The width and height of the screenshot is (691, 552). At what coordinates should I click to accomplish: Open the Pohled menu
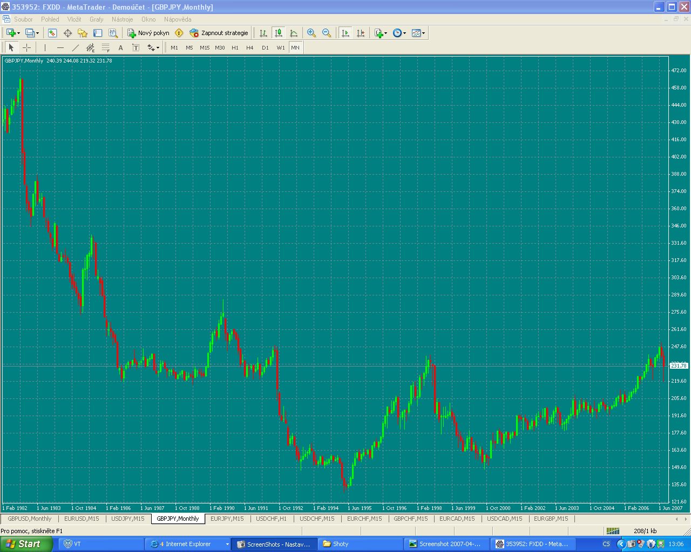[x=50, y=19]
